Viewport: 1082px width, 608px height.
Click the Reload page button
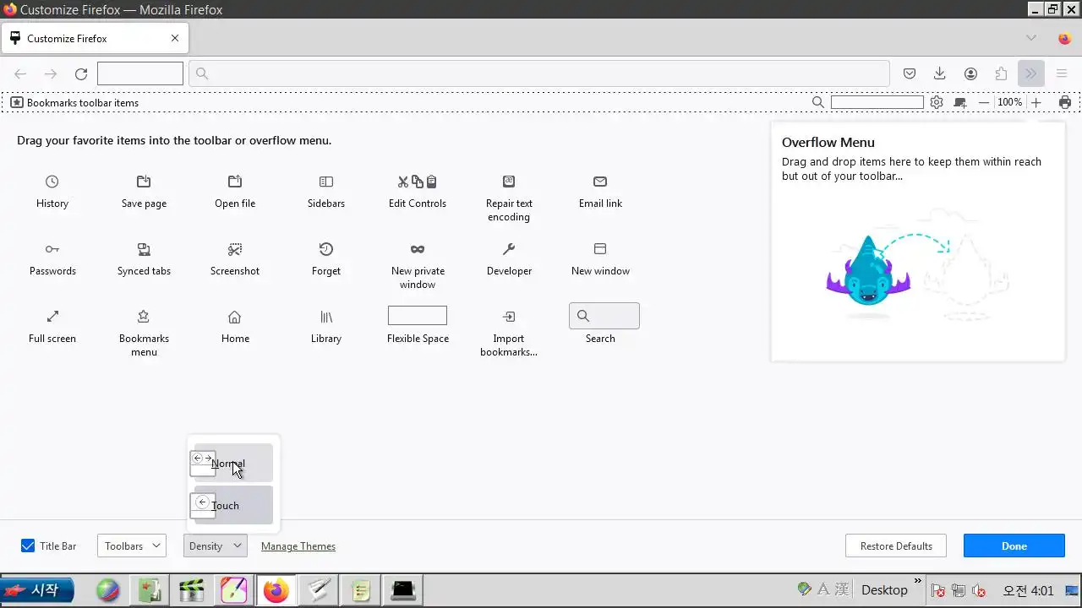pos(81,73)
